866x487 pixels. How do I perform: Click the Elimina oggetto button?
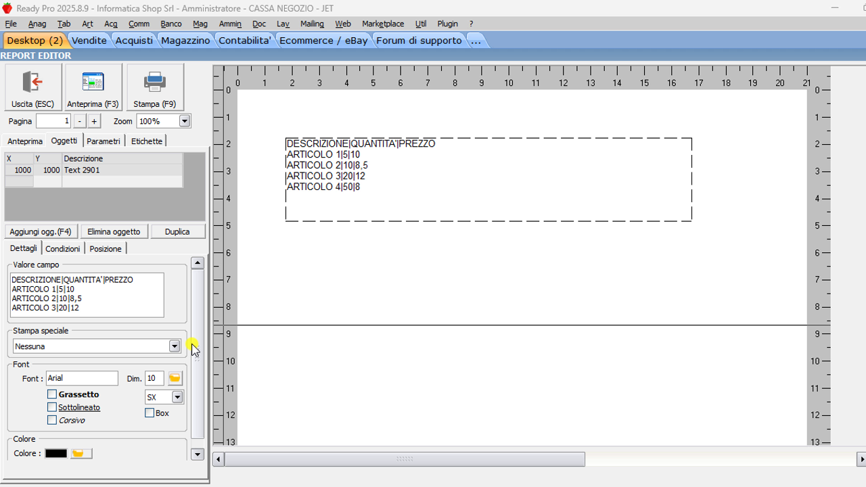[x=114, y=231]
